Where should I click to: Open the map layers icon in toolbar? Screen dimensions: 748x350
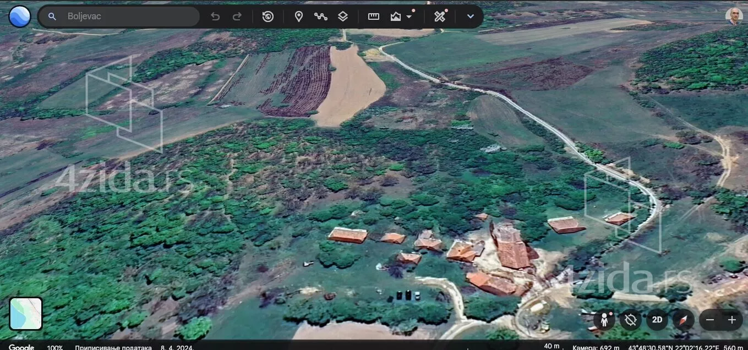tap(343, 17)
